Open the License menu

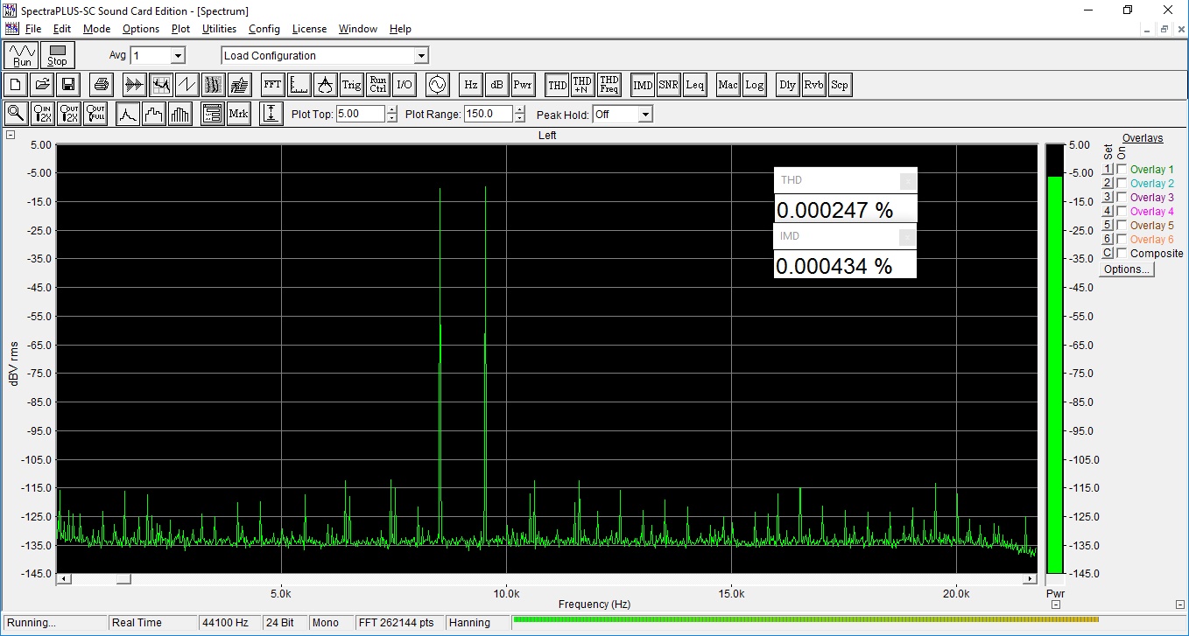click(x=309, y=29)
